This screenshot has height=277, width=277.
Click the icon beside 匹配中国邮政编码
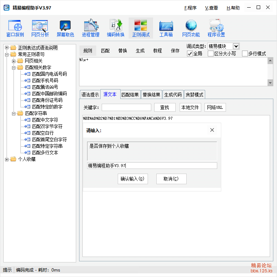click(x=27, y=94)
